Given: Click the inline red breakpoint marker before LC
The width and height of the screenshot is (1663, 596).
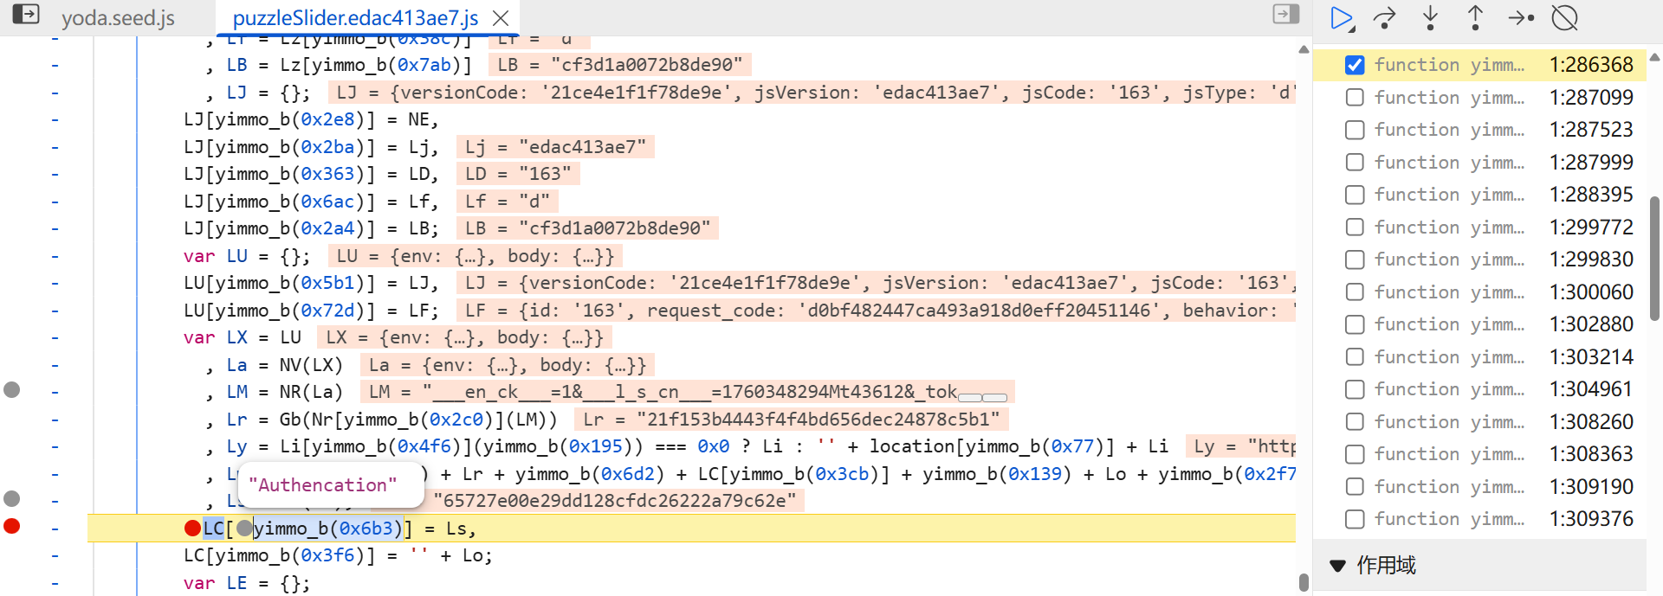Looking at the screenshot, I should tap(192, 528).
